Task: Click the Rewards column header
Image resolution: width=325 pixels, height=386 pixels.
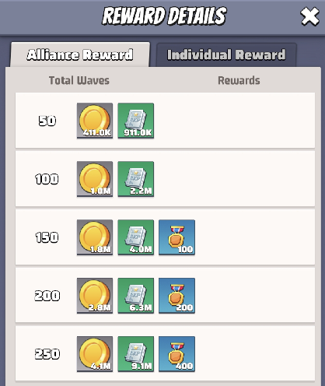Action: click(239, 80)
